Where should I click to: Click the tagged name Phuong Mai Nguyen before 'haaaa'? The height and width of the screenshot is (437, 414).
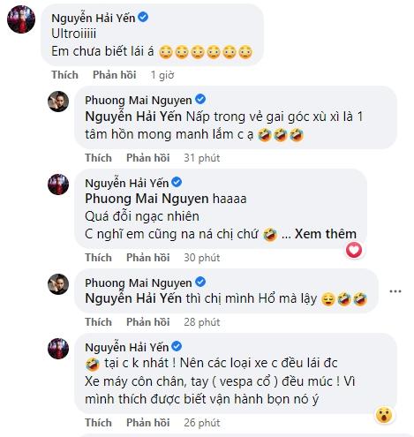click(147, 199)
